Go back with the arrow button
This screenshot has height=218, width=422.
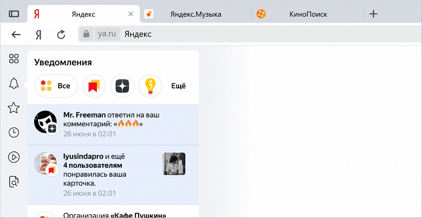[x=16, y=35]
